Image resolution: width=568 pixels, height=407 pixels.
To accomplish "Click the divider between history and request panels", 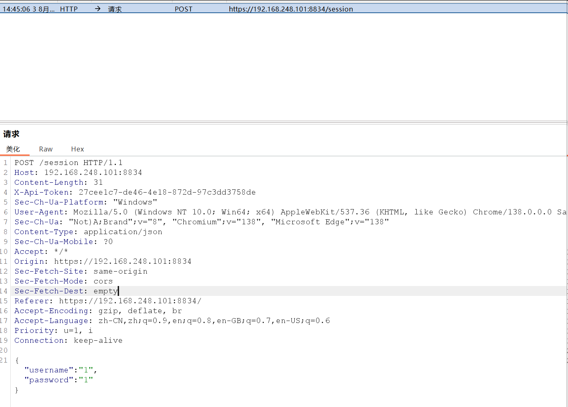I will (284, 122).
